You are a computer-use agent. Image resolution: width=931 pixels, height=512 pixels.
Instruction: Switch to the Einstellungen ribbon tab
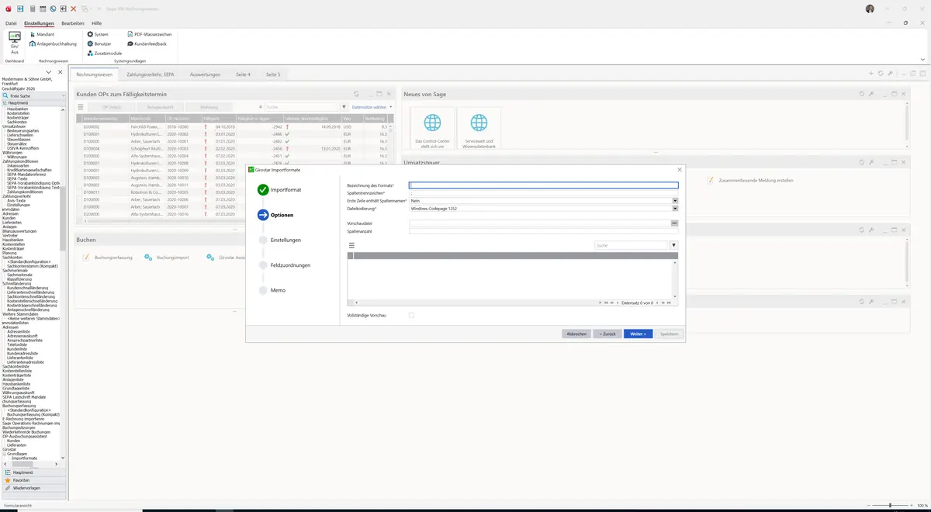pyautogui.click(x=39, y=23)
